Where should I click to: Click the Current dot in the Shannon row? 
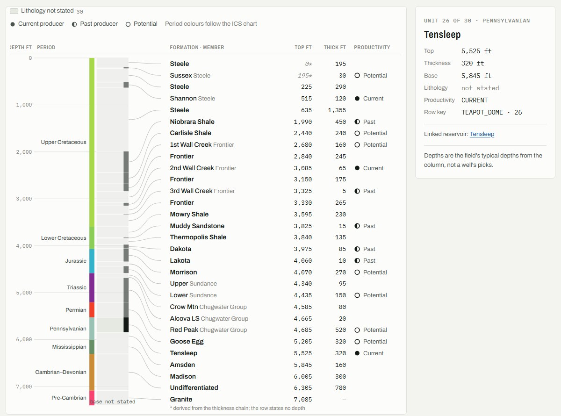[357, 99]
